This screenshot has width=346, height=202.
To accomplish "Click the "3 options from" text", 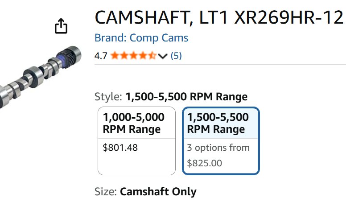I will click(x=218, y=148).
